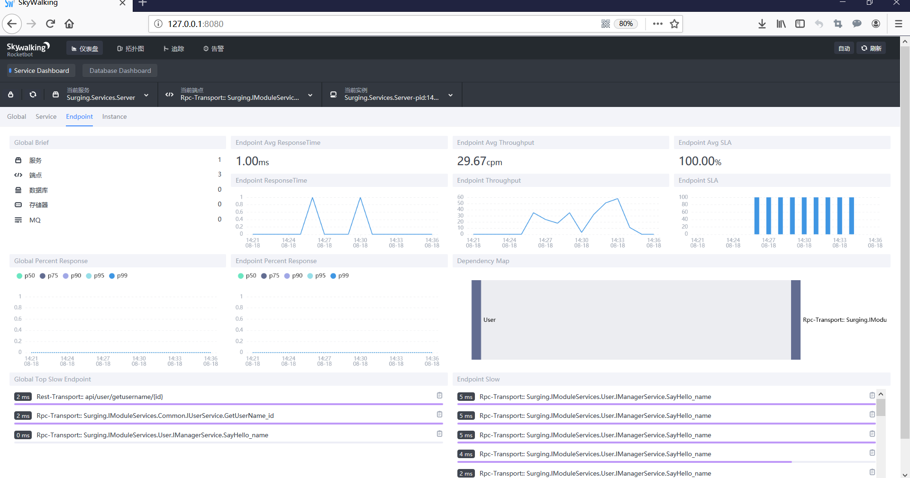Click the QR code icon in address bar

click(605, 24)
